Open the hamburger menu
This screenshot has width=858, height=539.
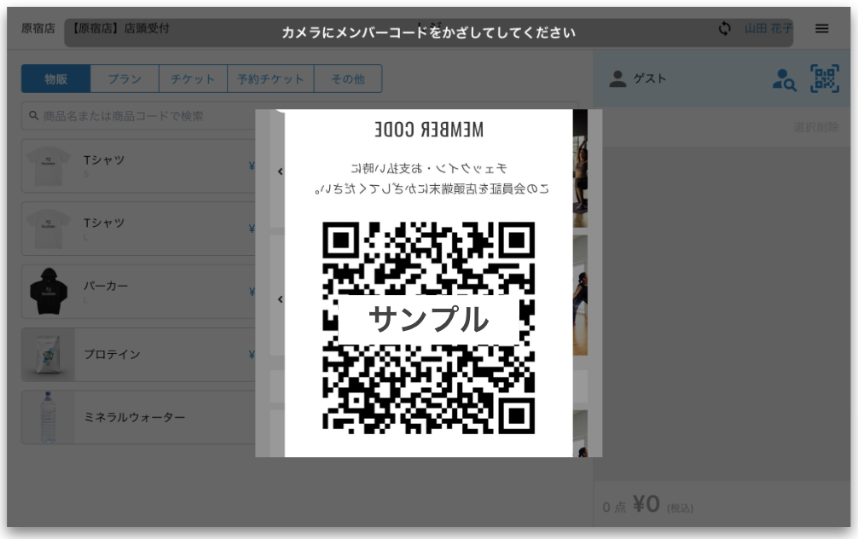821,29
